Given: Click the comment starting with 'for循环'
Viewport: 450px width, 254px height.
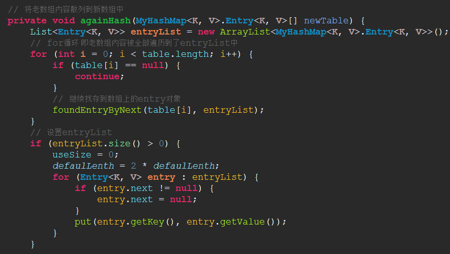Looking at the screenshot, I should 134,43.
